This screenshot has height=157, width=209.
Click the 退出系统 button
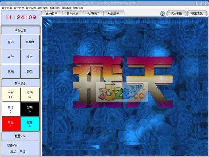coord(197,14)
